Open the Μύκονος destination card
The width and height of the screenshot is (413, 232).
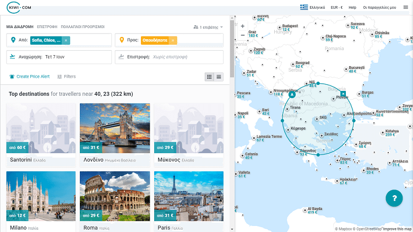pyautogui.click(x=189, y=135)
